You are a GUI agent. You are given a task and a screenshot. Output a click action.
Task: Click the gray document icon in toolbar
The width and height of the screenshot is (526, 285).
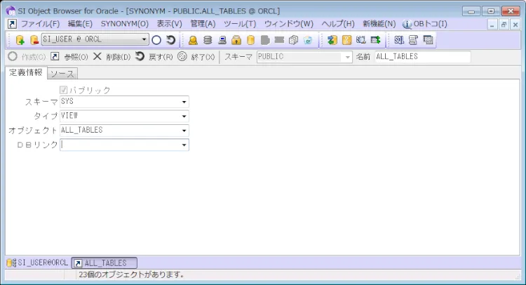(265, 40)
